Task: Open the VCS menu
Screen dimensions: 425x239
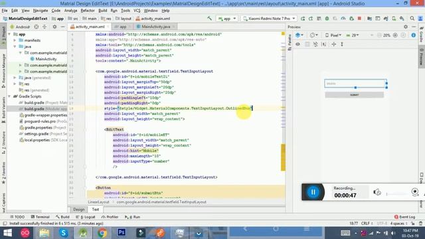Action: coord(137,11)
